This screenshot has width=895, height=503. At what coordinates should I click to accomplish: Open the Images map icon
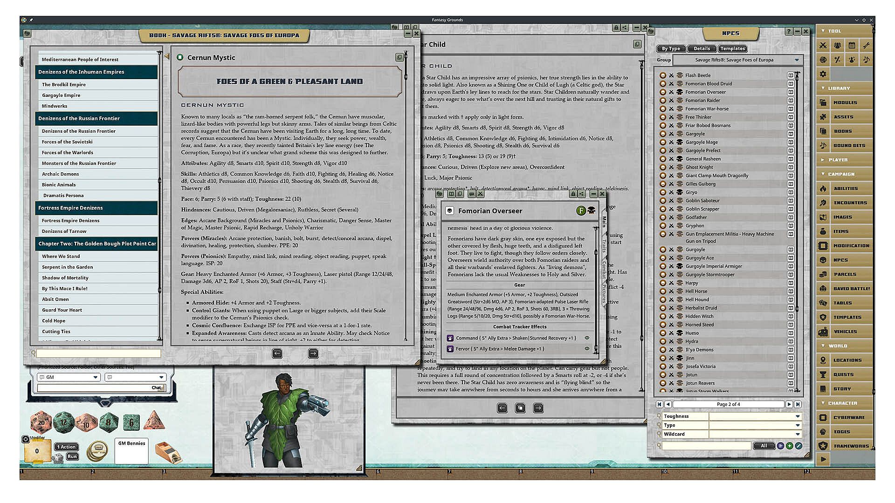point(823,217)
